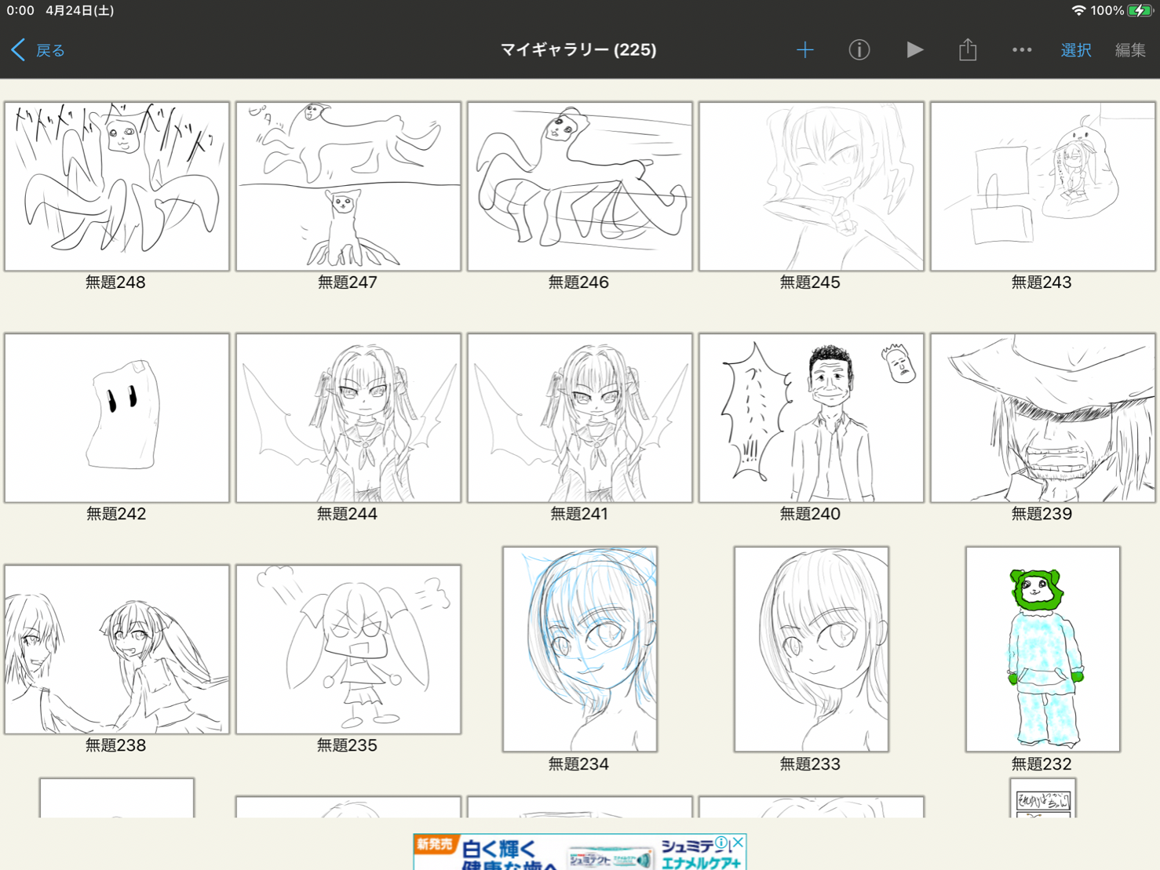Tap the battery charging status icon
Viewport: 1160px width, 870px height.
tap(1140, 10)
